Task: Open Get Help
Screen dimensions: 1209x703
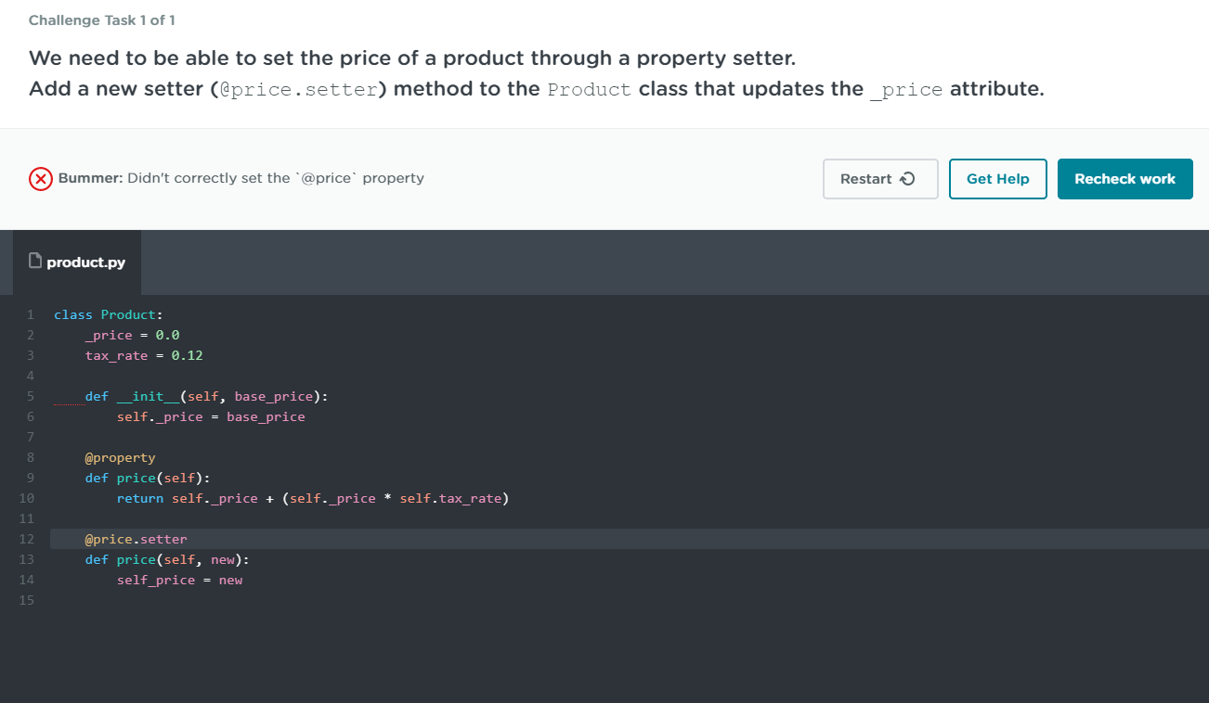Action: [997, 178]
